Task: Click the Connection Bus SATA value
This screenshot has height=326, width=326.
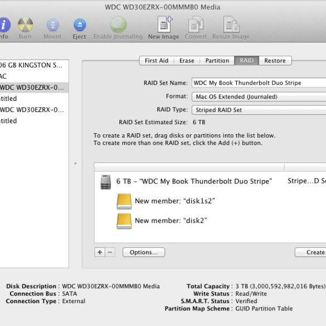Action: 70,294
